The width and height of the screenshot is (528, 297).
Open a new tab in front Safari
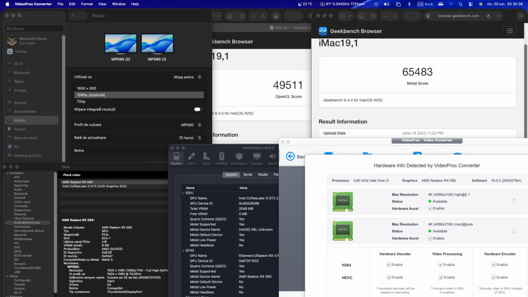tap(498, 16)
